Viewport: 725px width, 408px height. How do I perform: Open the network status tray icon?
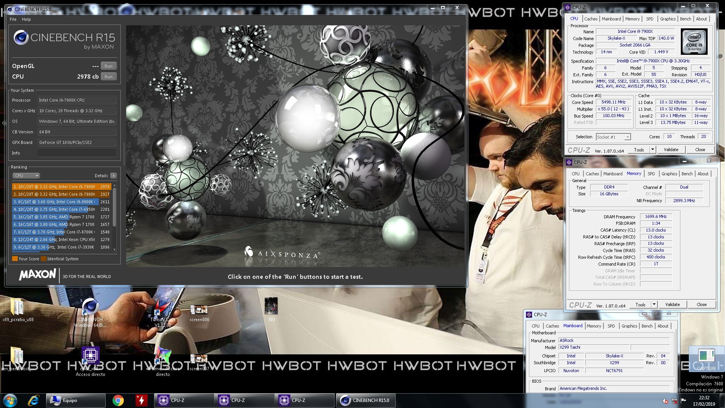tap(674, 401)
